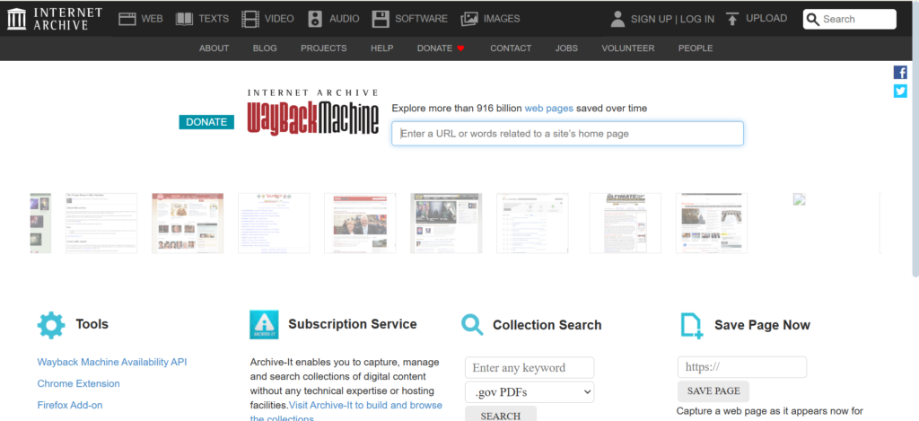Focus the Wayback URL input field
The width and height of the screenshot is (919, 421).
pyautogui.click(x=567, y=134)
